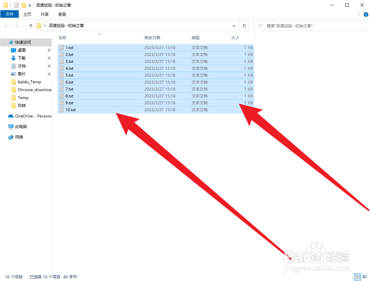Switch to the 查看 ribbon tab
370x281 pixels.
pos(62,14)
